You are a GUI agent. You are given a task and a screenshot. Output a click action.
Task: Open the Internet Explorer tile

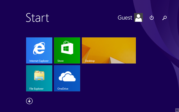[x=39, y=50]
